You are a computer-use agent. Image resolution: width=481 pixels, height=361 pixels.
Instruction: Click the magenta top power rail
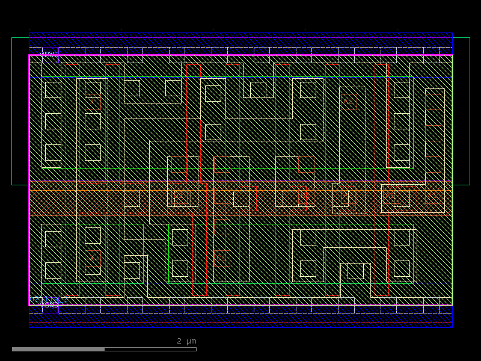click(x=240, y=55)
